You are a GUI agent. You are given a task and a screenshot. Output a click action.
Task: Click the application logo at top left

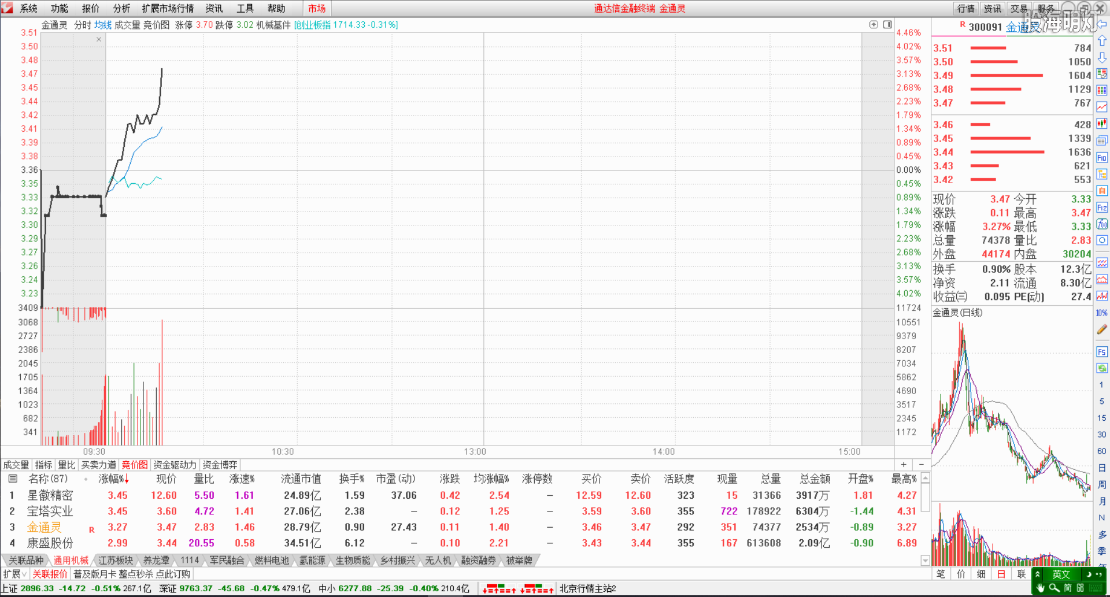tap(7, 8)
